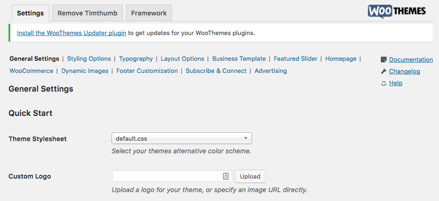Image resolution: width=439 pixels, height=201 pixels.
Task: Open the Footer Customization section
Action: coord(147,71)
